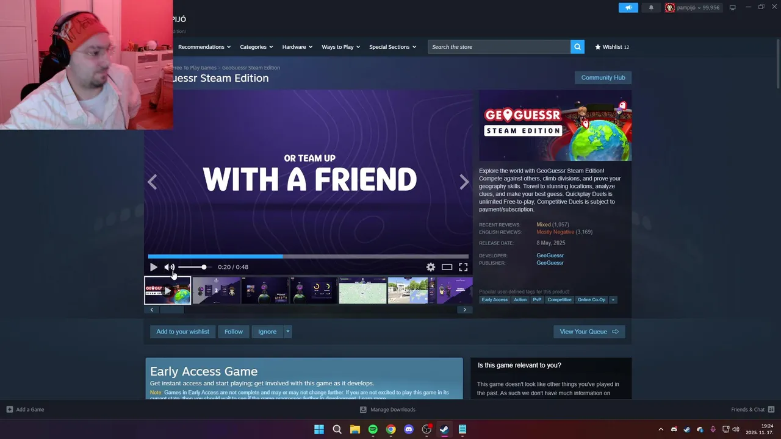This screenshot has height=439, width=781.
Task: Switch to Big Picture mode monitor icon
Action: pyautogui.click(x=733, y=7)
